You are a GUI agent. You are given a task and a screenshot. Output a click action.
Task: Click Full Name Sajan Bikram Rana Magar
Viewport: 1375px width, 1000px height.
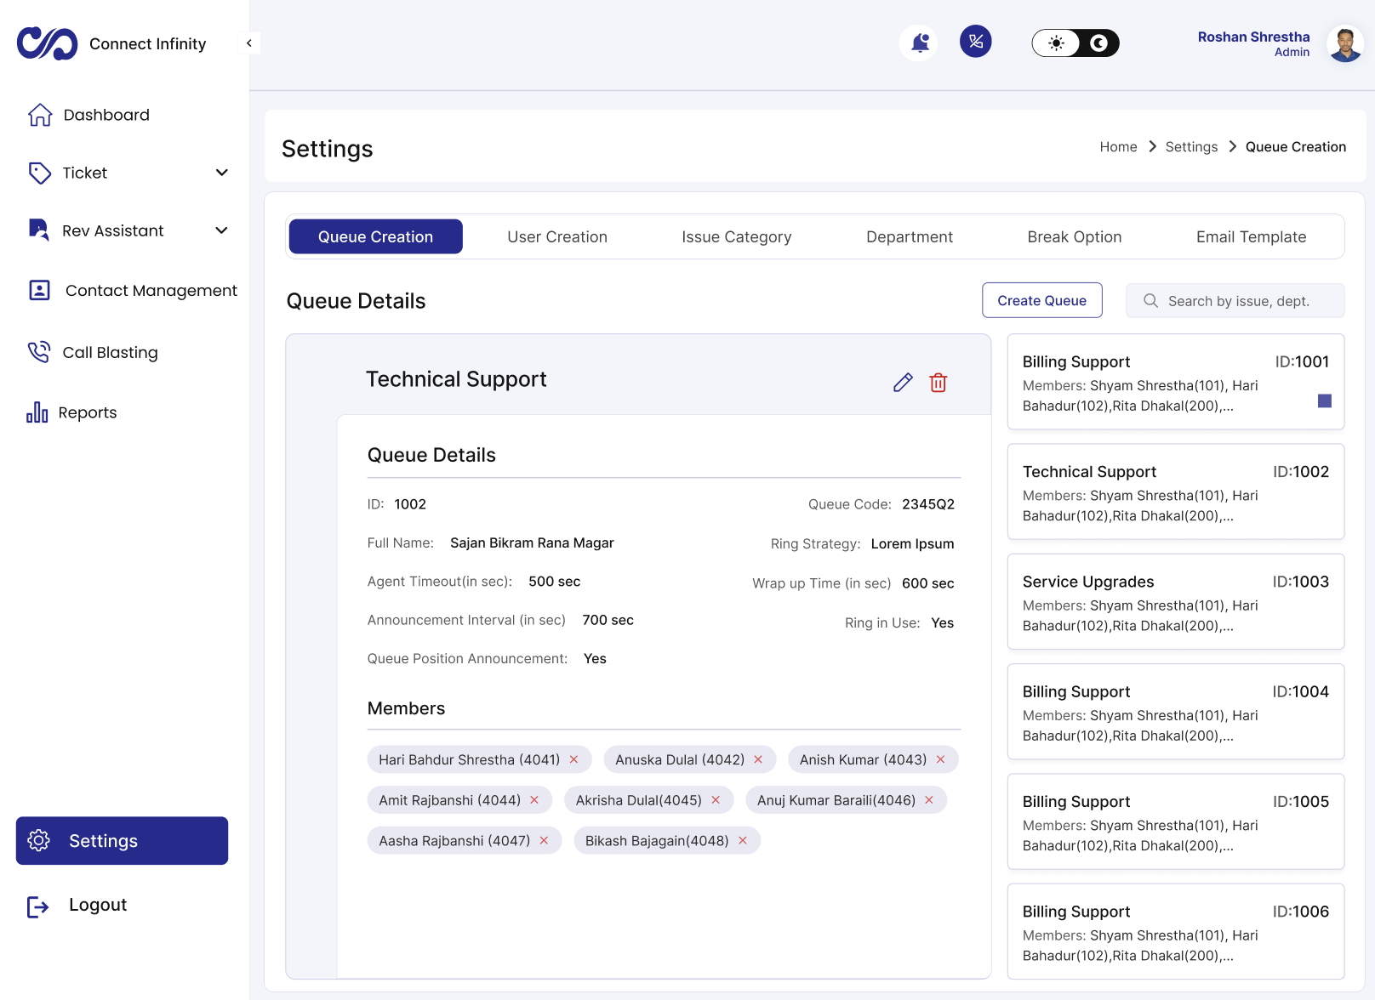(532, 543)
